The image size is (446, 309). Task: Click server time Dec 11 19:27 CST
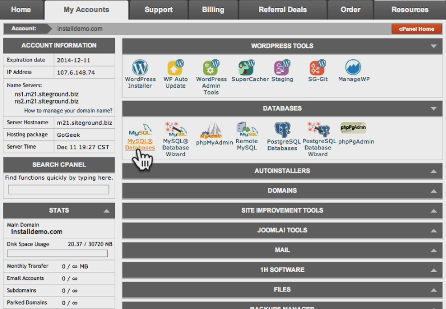83,147
